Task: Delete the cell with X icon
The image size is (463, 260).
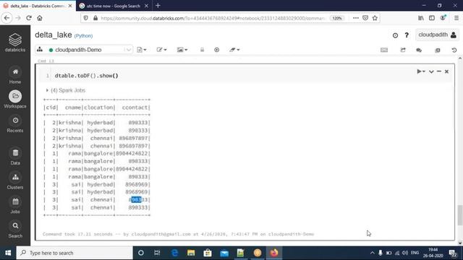Action: (x=447, y=71)
